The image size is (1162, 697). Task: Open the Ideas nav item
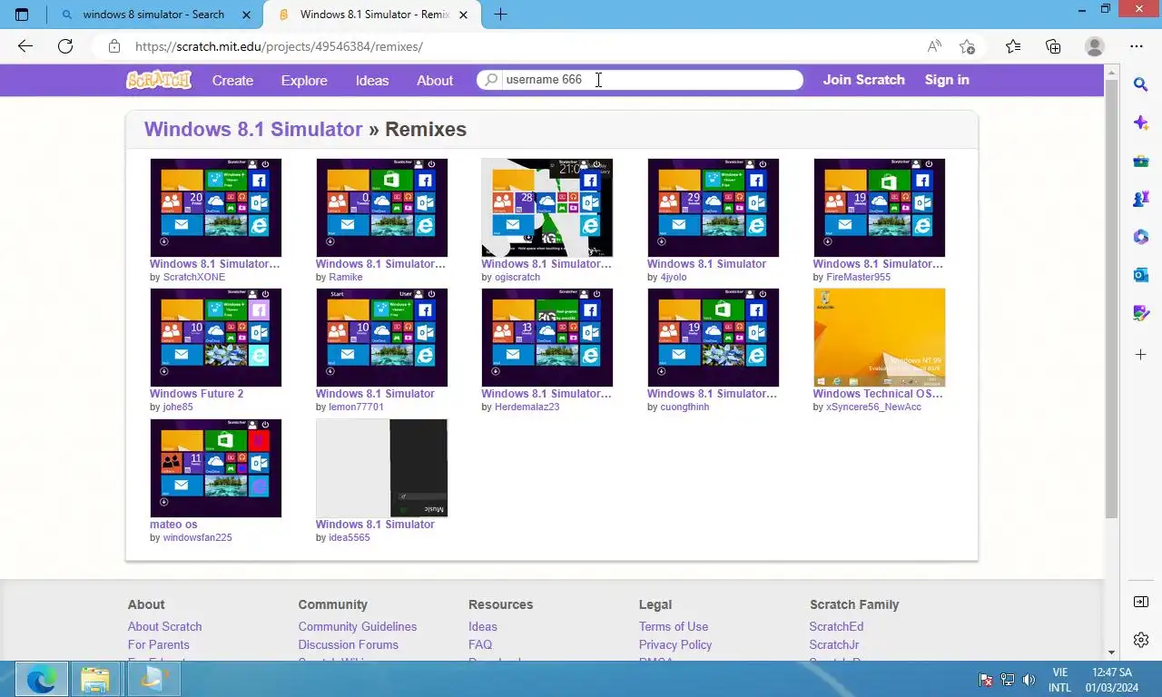pyautogui.click(x=372, y=80)
